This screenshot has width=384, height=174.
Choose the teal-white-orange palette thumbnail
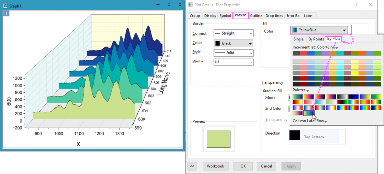pyautogui.click(x=353, y=102)
